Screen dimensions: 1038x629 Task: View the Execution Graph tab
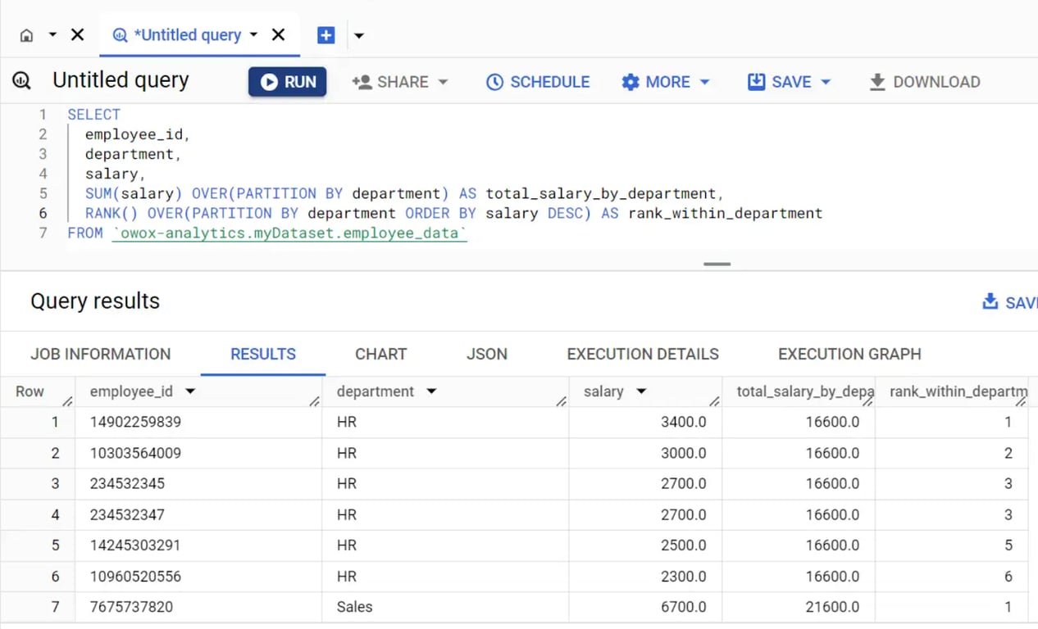coord(849,354)
